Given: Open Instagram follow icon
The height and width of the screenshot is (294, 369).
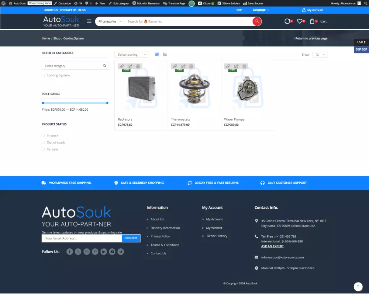Looking at the screenshot, I should click(87, 252).
